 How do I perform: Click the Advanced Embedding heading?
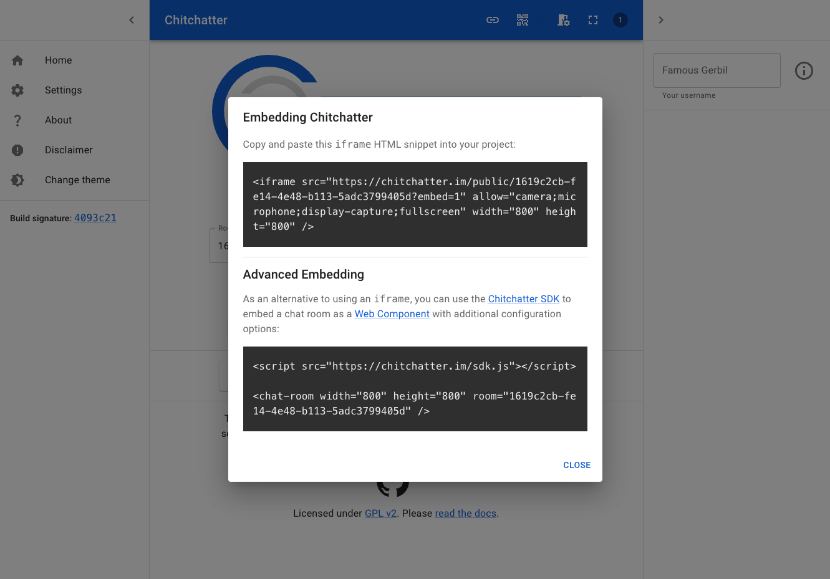pos(304,274)
